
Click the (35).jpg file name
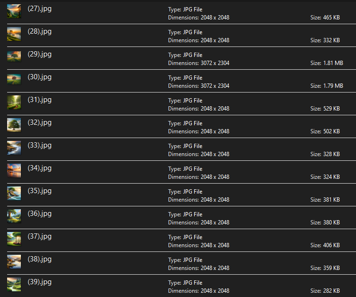[39, 191]
